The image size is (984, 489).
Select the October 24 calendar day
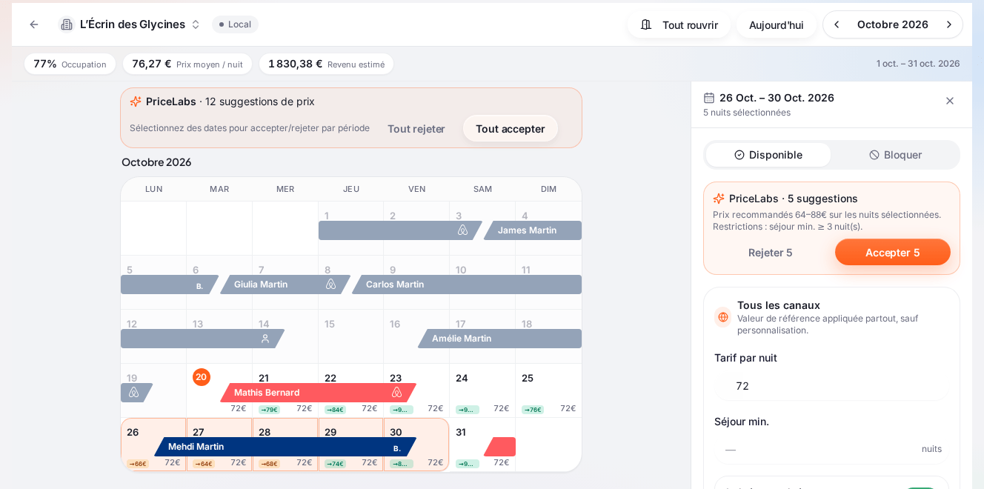(x=482, y=390)
